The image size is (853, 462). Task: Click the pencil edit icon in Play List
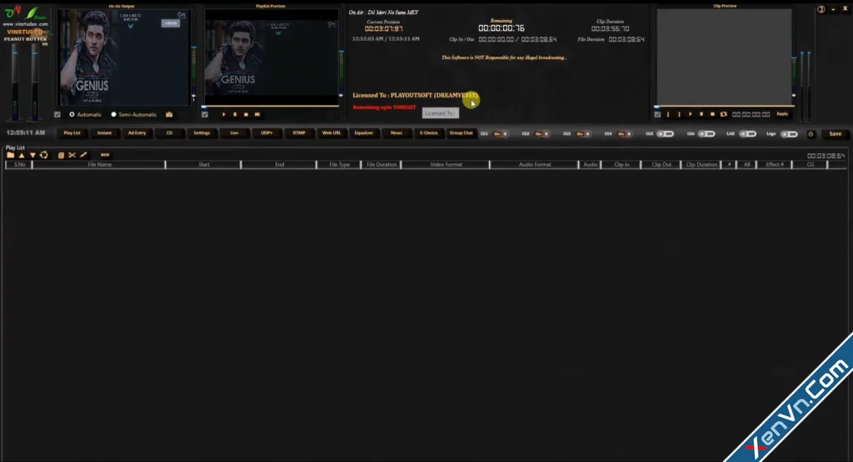[x=83, y=155]
